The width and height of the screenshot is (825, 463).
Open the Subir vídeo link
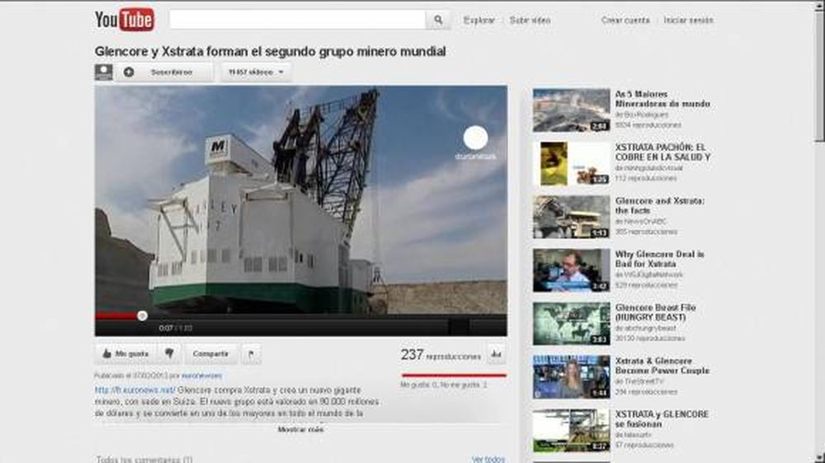[x=530, y=20]
